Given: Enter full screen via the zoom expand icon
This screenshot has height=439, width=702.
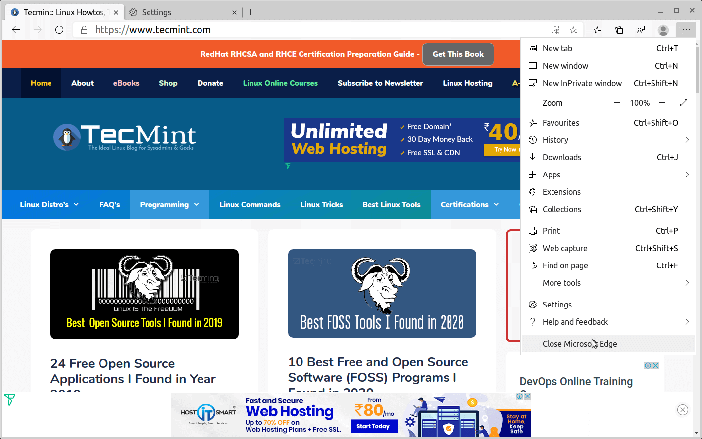Looking at the screenshot, I should (x=684, y=103).
